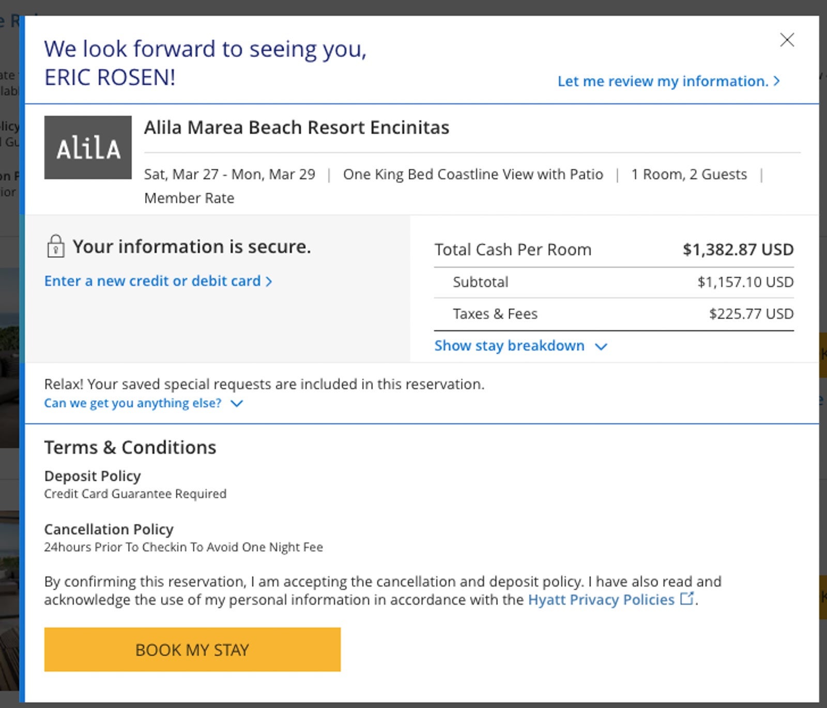Click the external link icon beside Privacy Policies
The image size is (827, 708).
(x=686, y=599)
